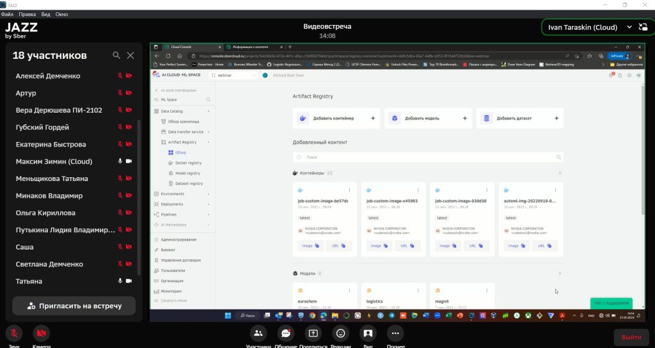Click the browser home button

coord(180,56)
